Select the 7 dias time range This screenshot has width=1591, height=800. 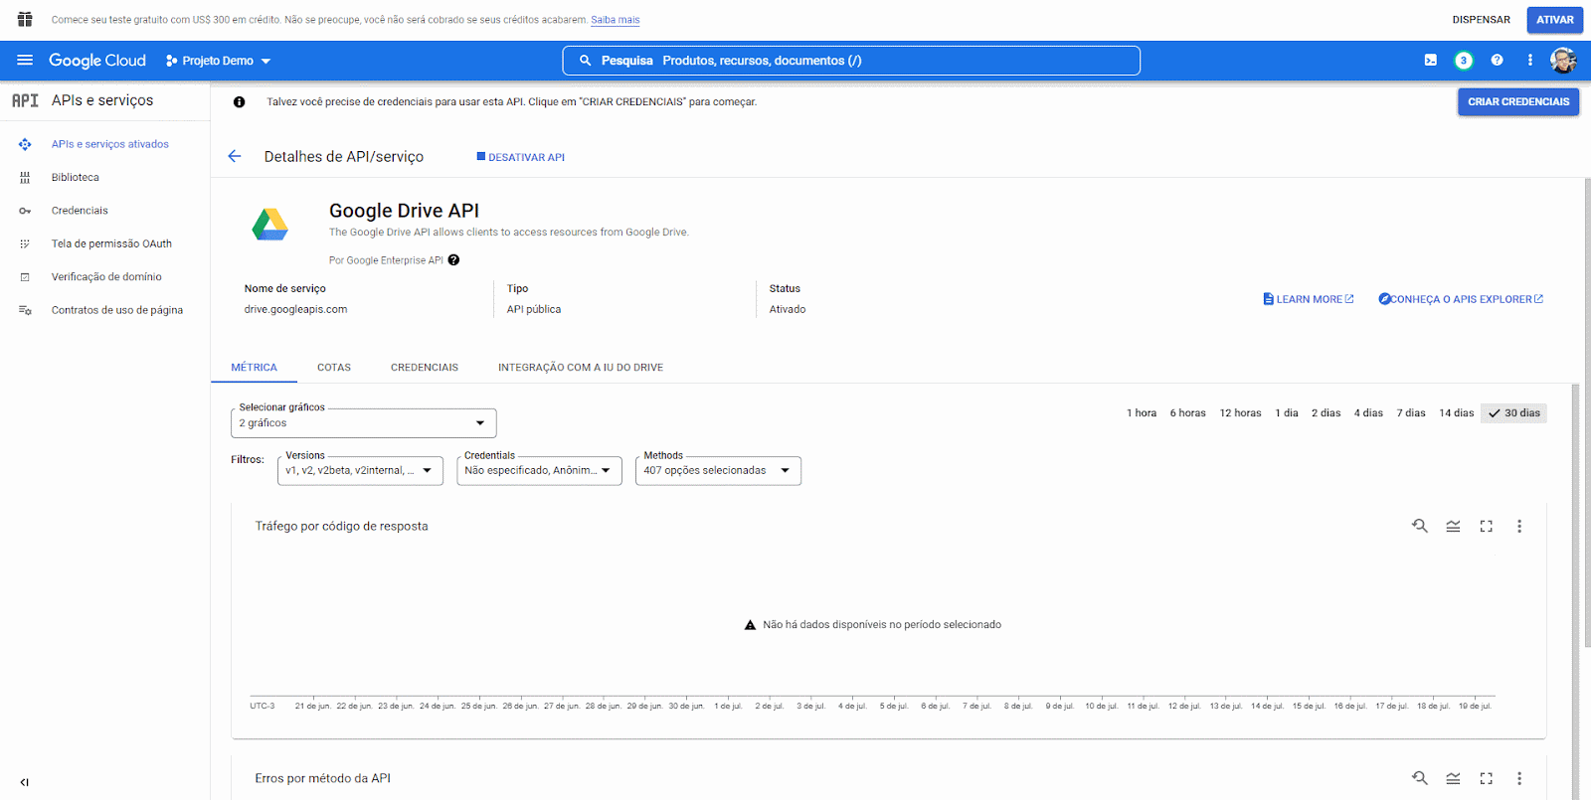tap(1411, 413)
